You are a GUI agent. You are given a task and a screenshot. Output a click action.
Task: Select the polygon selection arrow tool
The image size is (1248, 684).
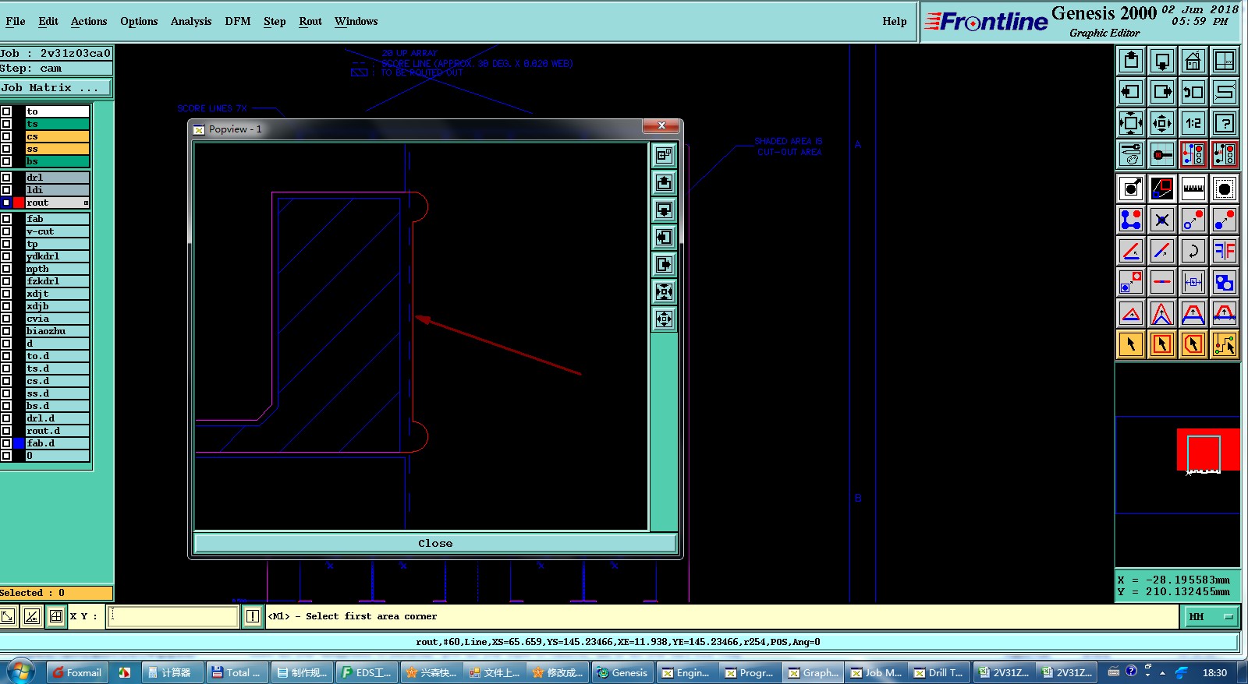coord(1193,344)
